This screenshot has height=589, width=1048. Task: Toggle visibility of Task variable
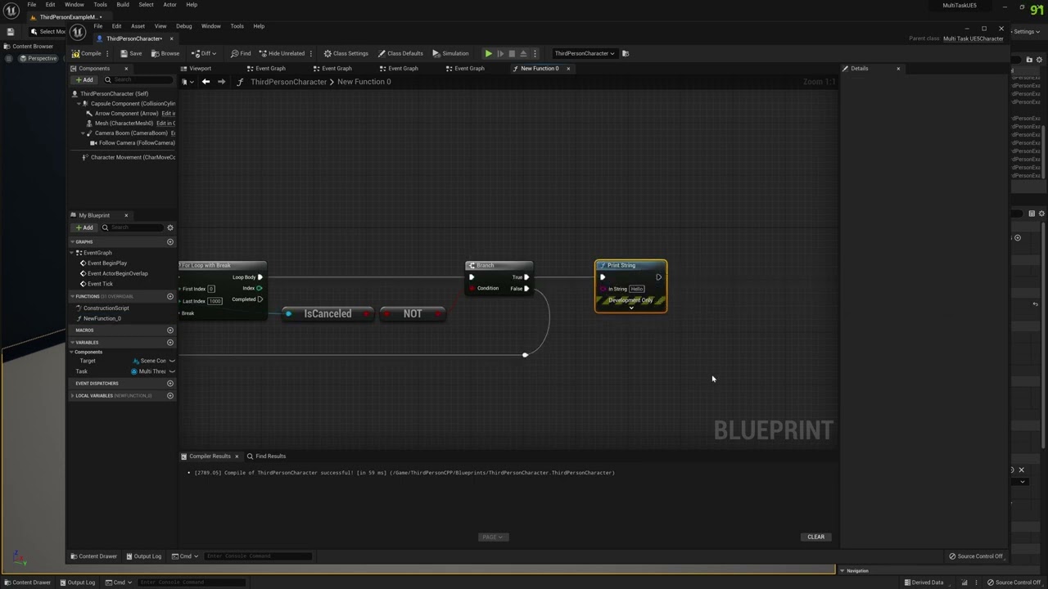click(x=172, y=371)
